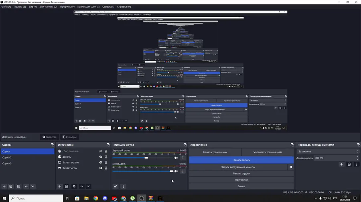
Task: Mute Звук раб. стола speaker icon
Action: [x=176, y=158]
